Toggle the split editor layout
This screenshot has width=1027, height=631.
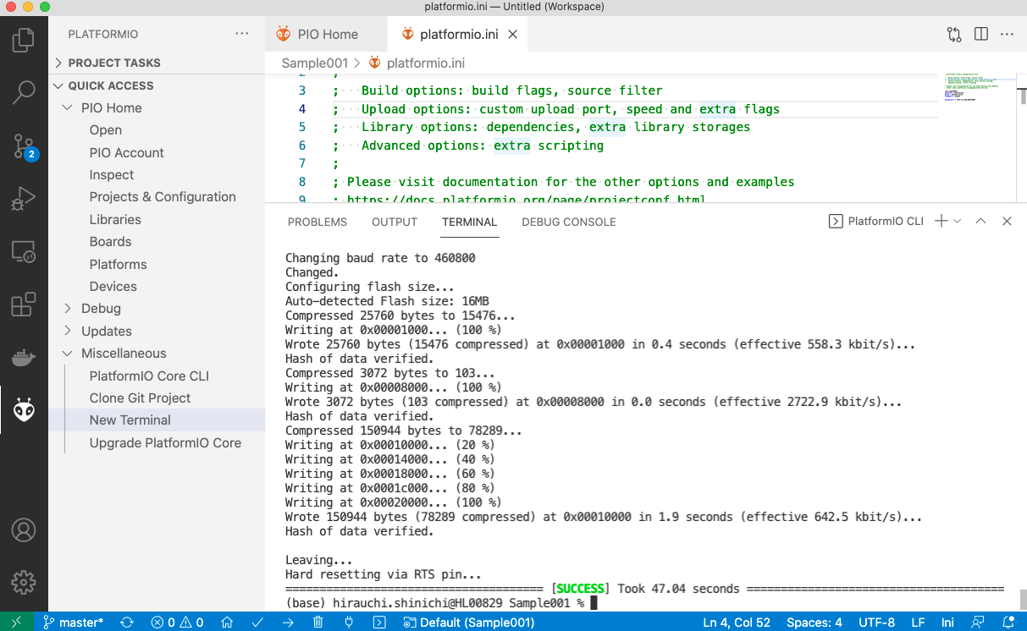982,34
